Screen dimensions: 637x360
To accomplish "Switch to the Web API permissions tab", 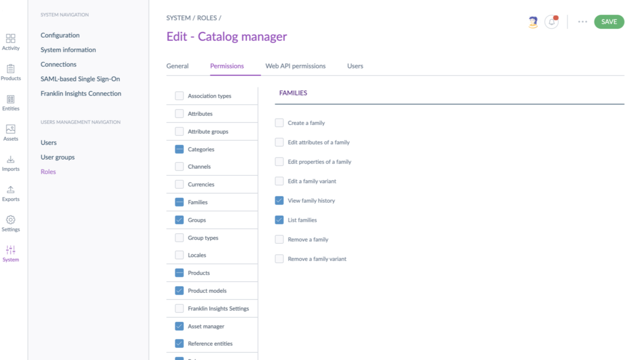I will pos(295,66).
